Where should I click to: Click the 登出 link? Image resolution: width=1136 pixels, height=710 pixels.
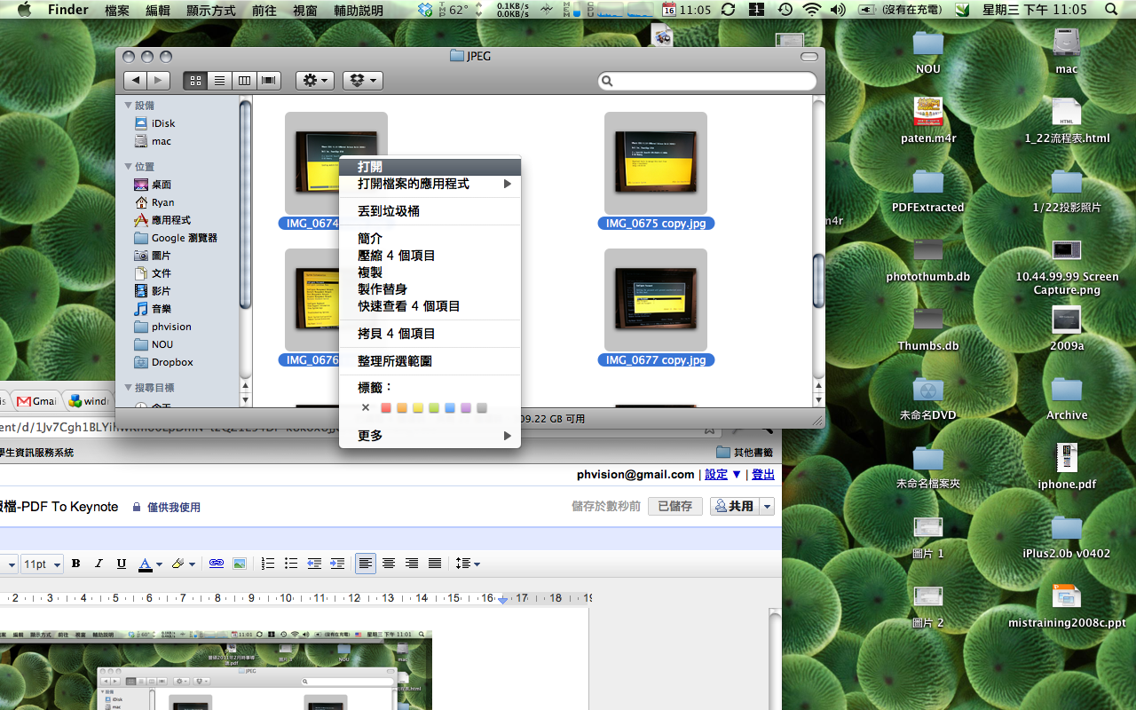pyautogui.click(x=763, y=475)
